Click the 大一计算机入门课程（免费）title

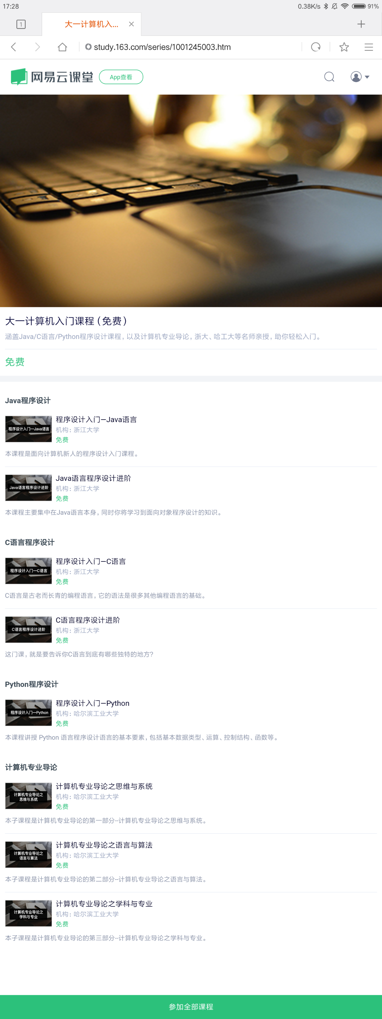pyautogui.click(x=67, y=321)
